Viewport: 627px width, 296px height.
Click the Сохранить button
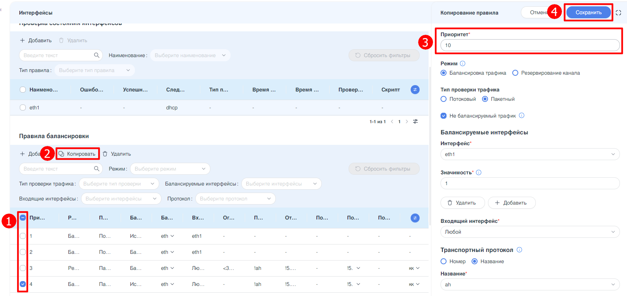tap(588, 13)
